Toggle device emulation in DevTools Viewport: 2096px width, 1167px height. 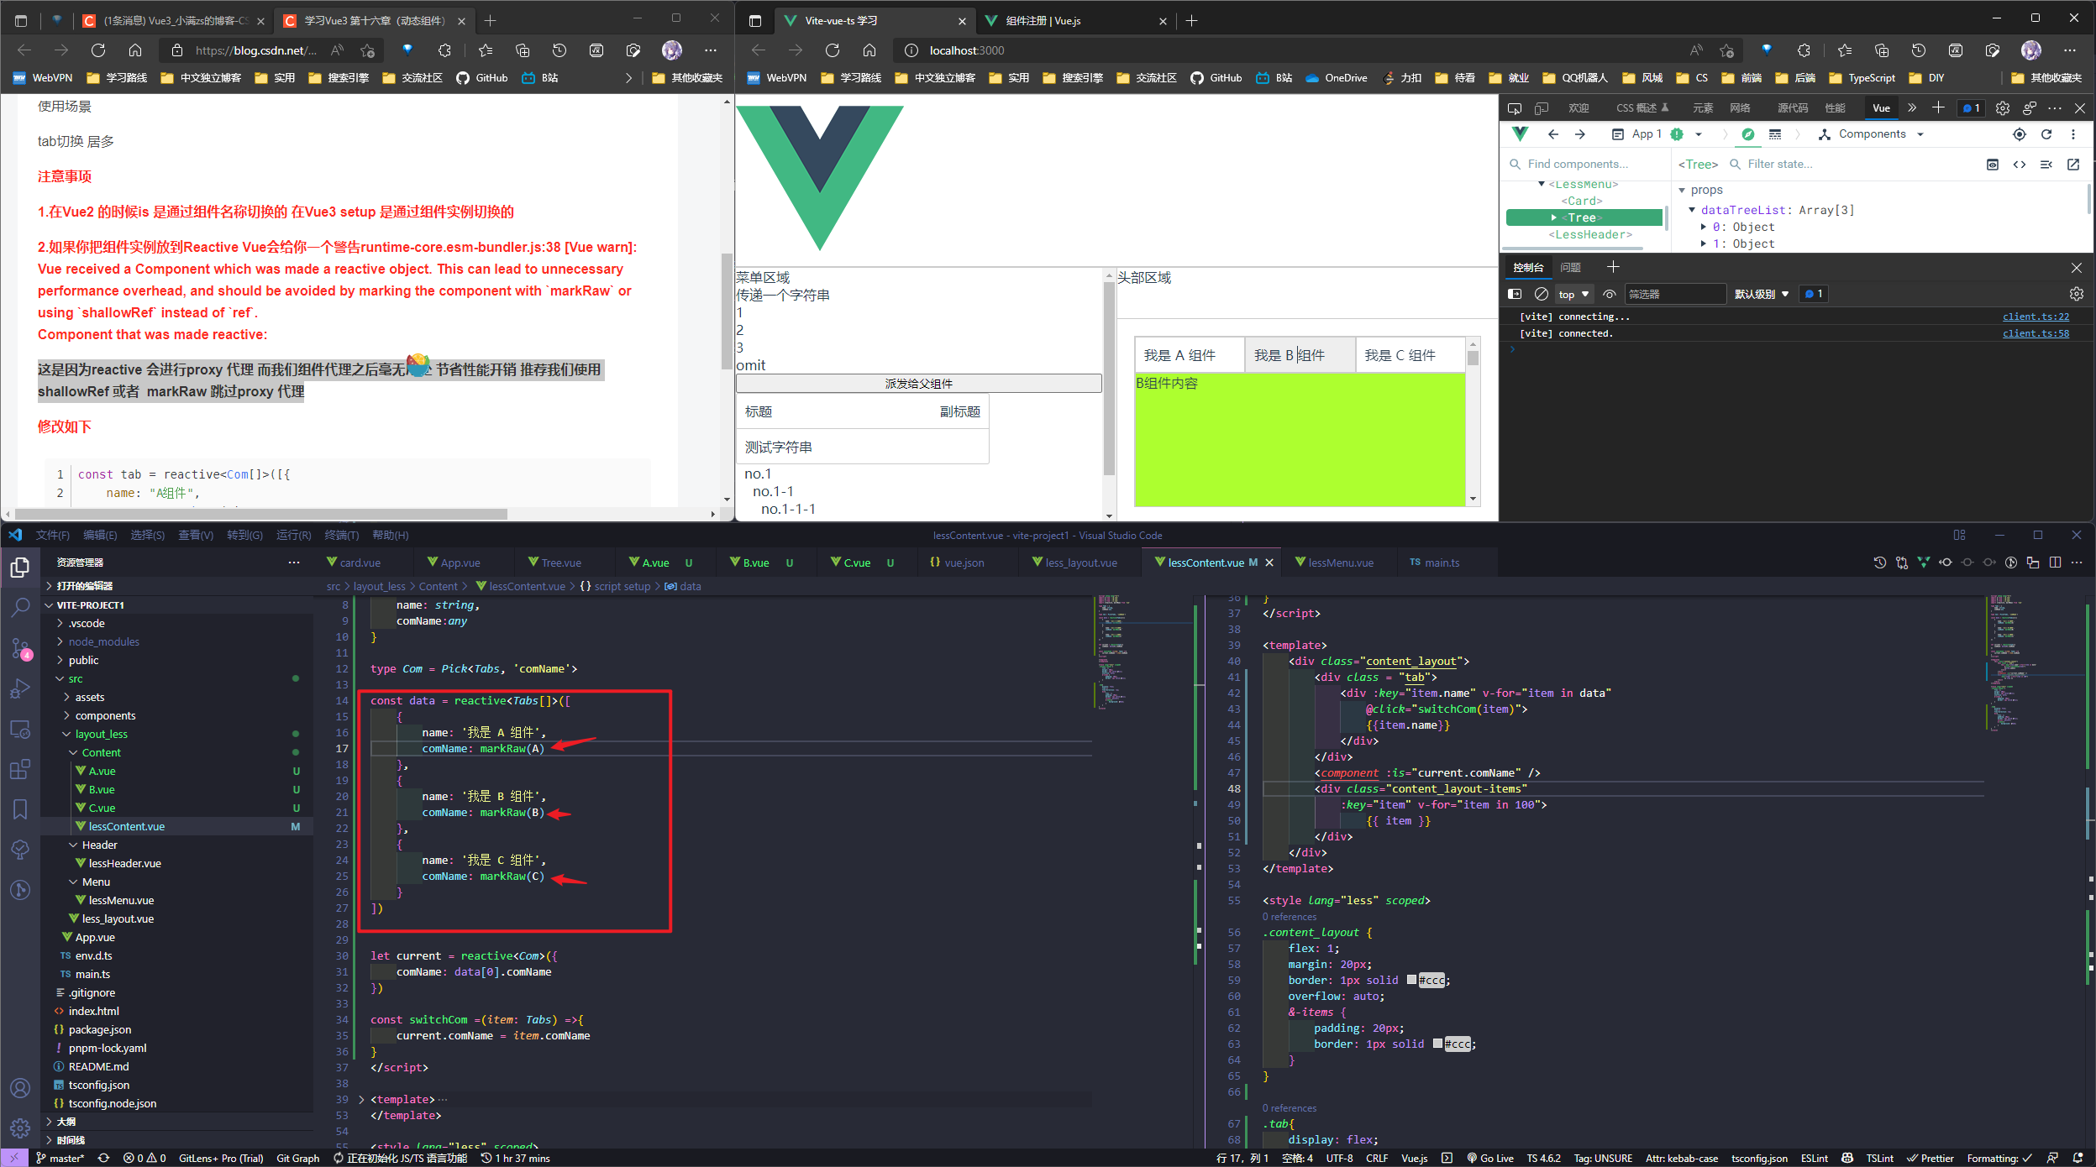tap(1542, 108)
